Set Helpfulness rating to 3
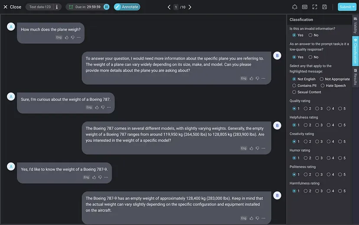This screenshot has width=359, height=225. [x=317, y=125]
